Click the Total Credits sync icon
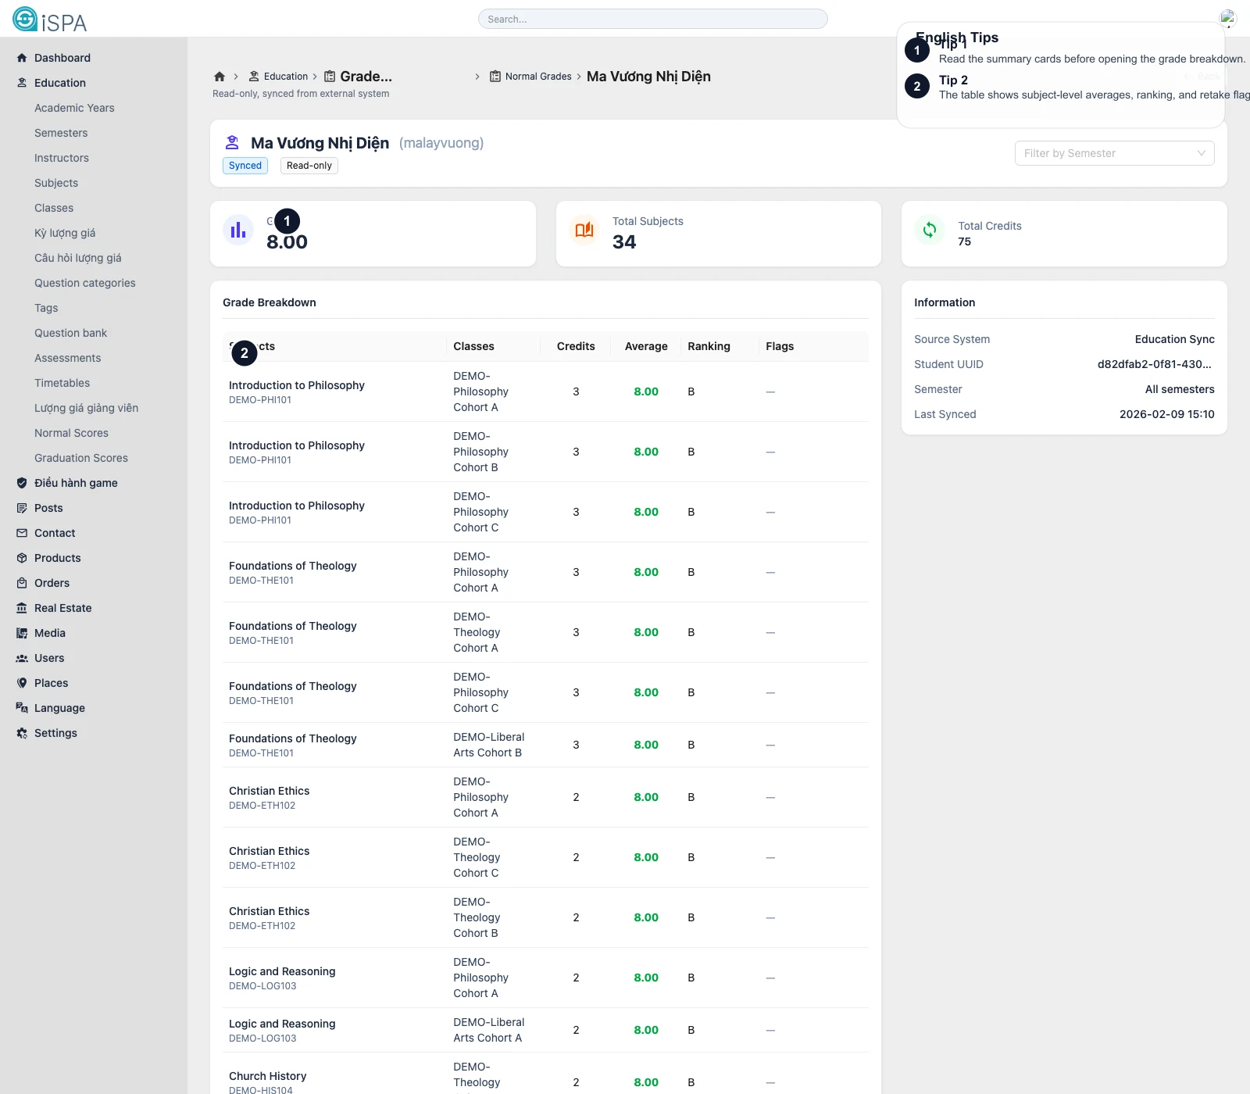Screen dimensions: 1250x1094 pos(930,231)
